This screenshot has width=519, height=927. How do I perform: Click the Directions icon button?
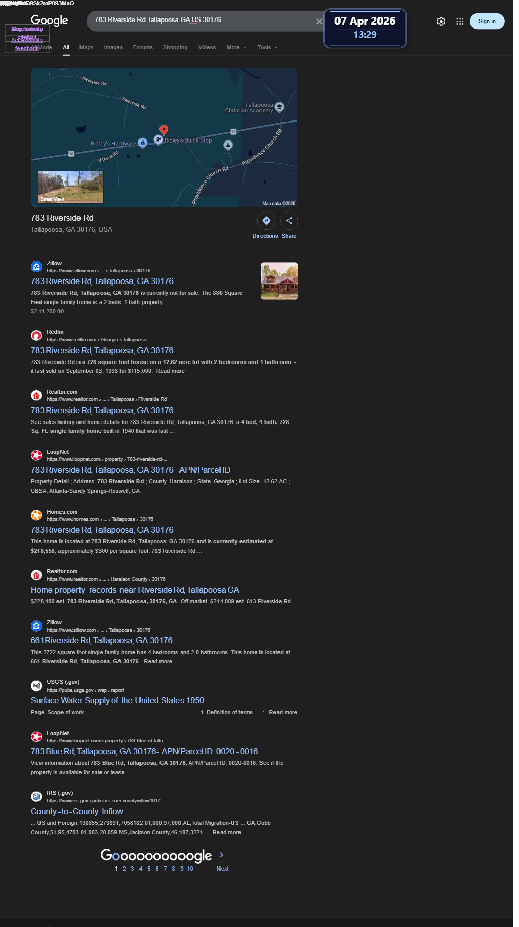coord(266,220)
